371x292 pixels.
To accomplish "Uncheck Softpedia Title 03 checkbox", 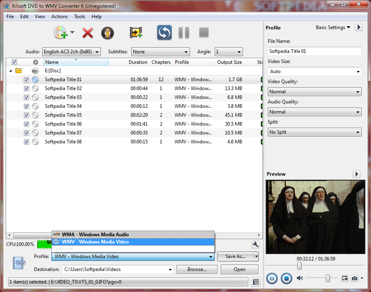I will (26, 97).
